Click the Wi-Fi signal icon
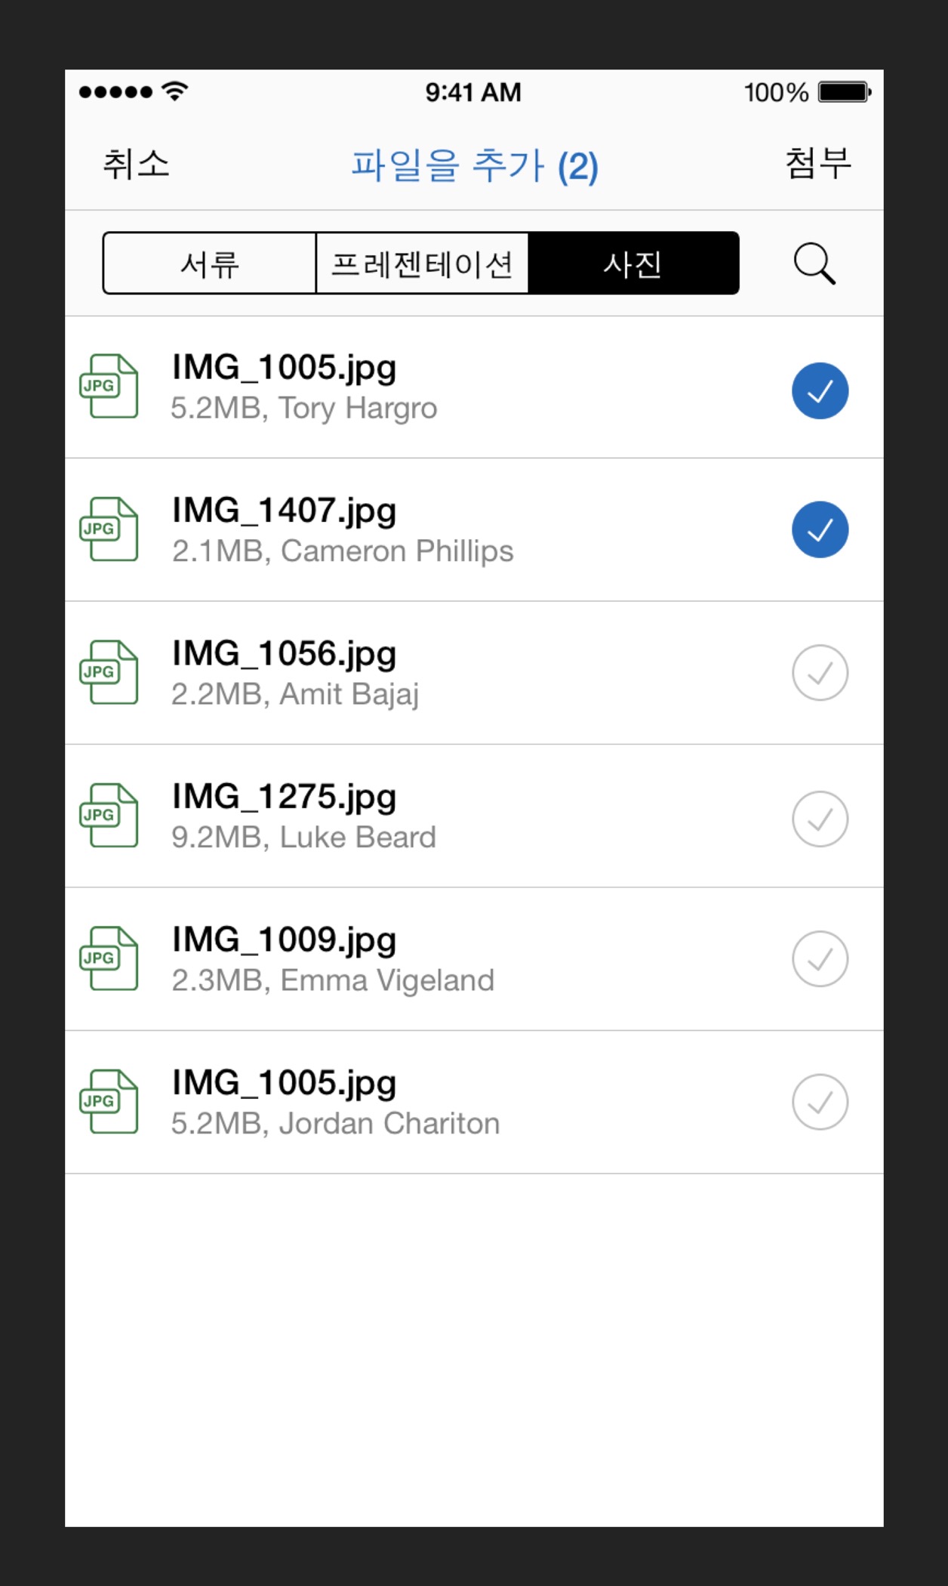 [x=175, y=91]
